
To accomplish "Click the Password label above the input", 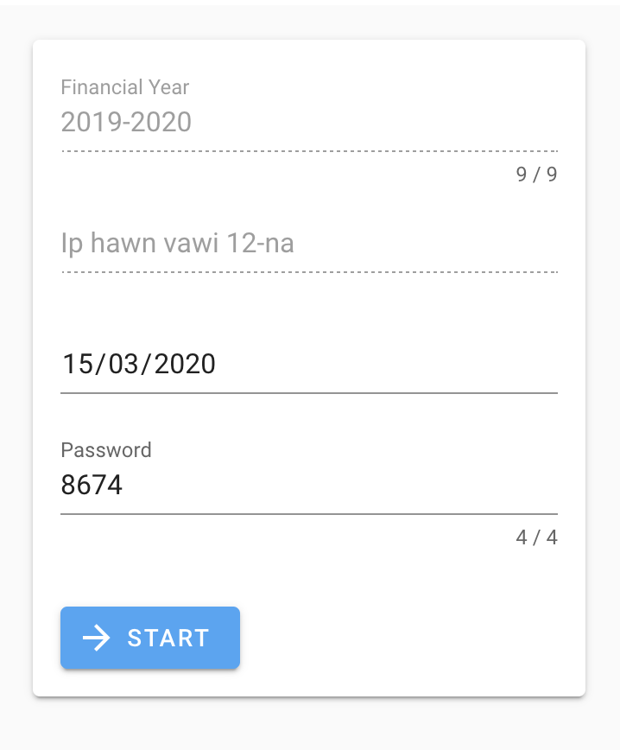I will click(x=105, y=450).
